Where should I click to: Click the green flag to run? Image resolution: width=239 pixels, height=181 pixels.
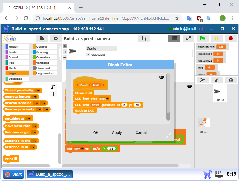pos(203,38)
